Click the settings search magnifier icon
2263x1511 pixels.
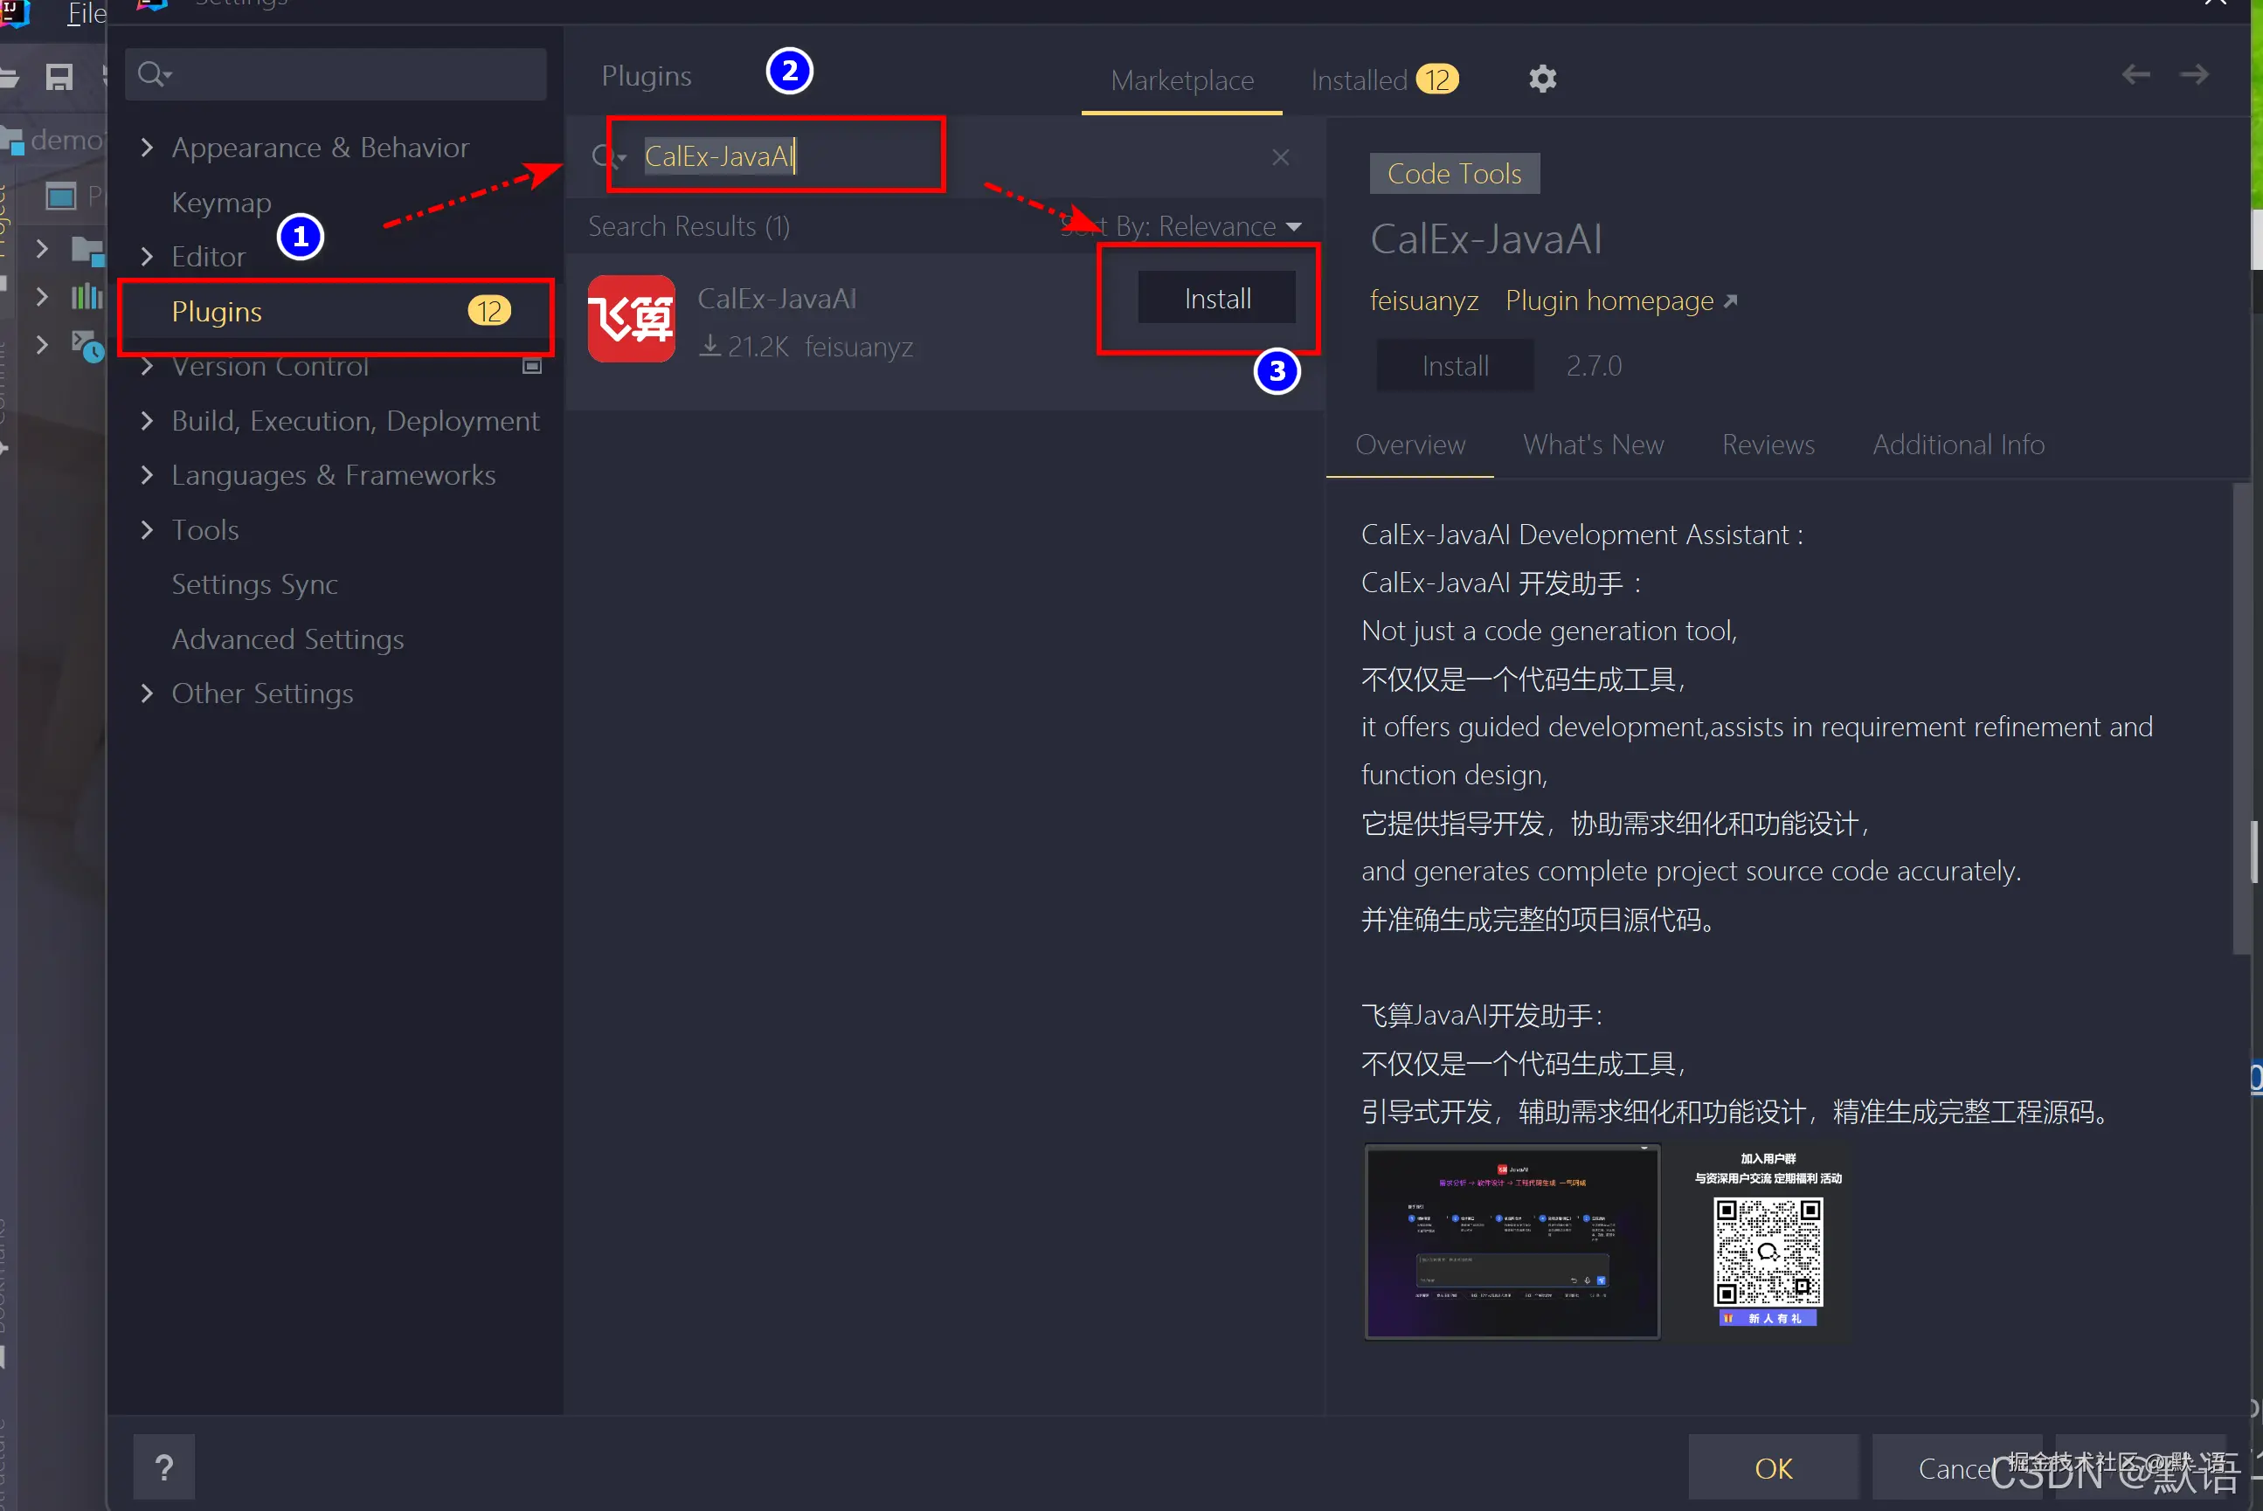point(152,74)
